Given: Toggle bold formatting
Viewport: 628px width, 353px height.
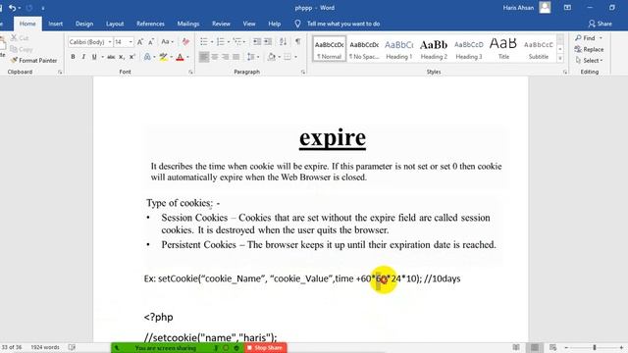Looking at the screenshot, I should (x=73, y=57).
